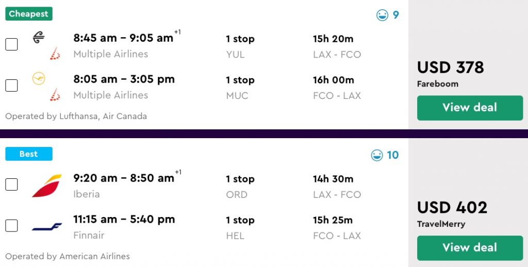The height and width of the screenshot is (267, 528).
Task: Click the Cheapest badge label
Action: pos(29,14)
